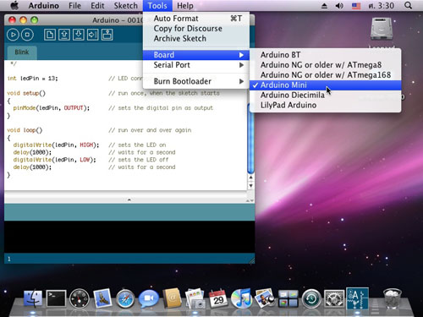Viewport: 423px width, 317px height.
Task: Expand the Burn Bootloader submenu
Action: point(196,81)
